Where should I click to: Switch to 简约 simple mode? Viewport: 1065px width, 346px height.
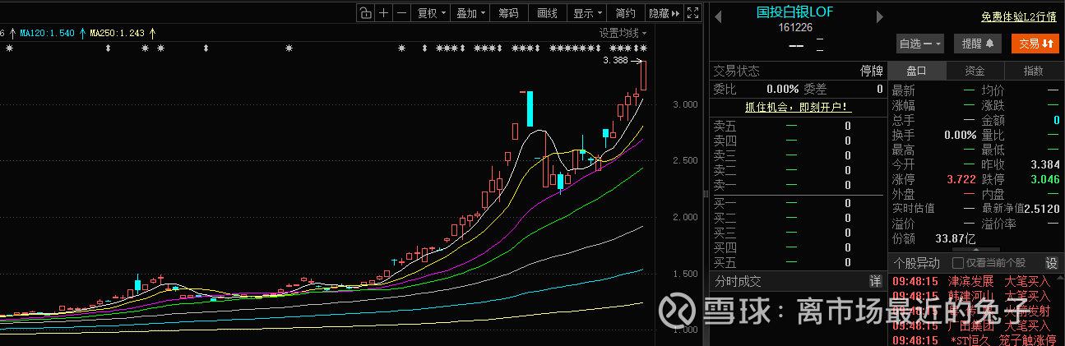pos(626,12)
